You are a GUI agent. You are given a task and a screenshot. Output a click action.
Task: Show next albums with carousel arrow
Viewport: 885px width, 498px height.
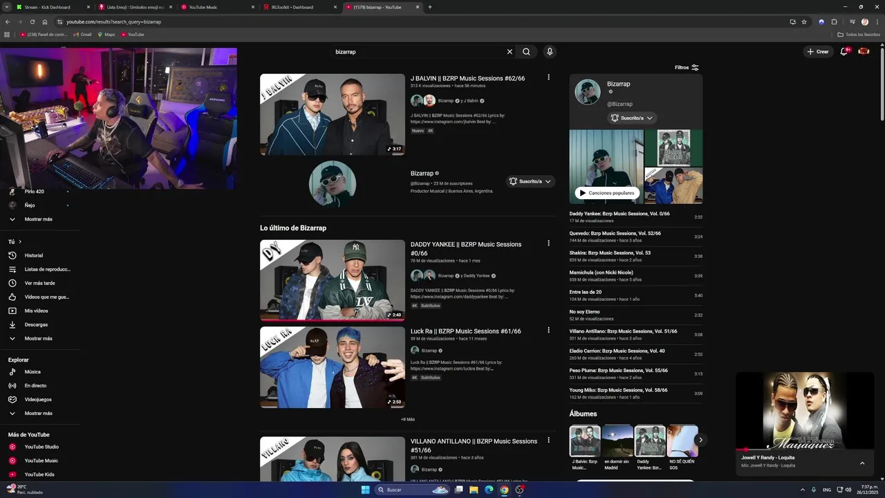pyautogui.click(x=700, y=440)
